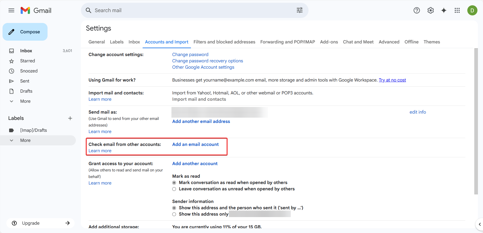This screenshot has height=233, width=483.
Task: Switch to the General tab
Action: (x=97, y=42)
